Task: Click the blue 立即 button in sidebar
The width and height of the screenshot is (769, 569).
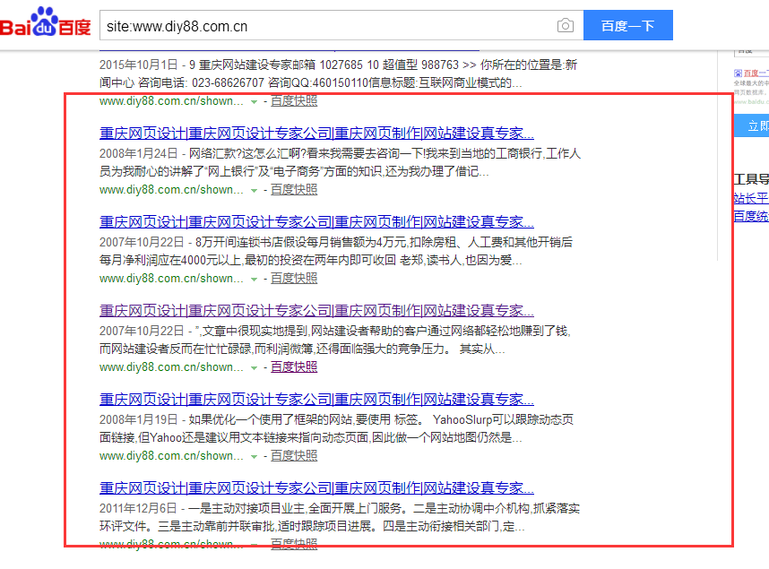Action: (752, 126)
